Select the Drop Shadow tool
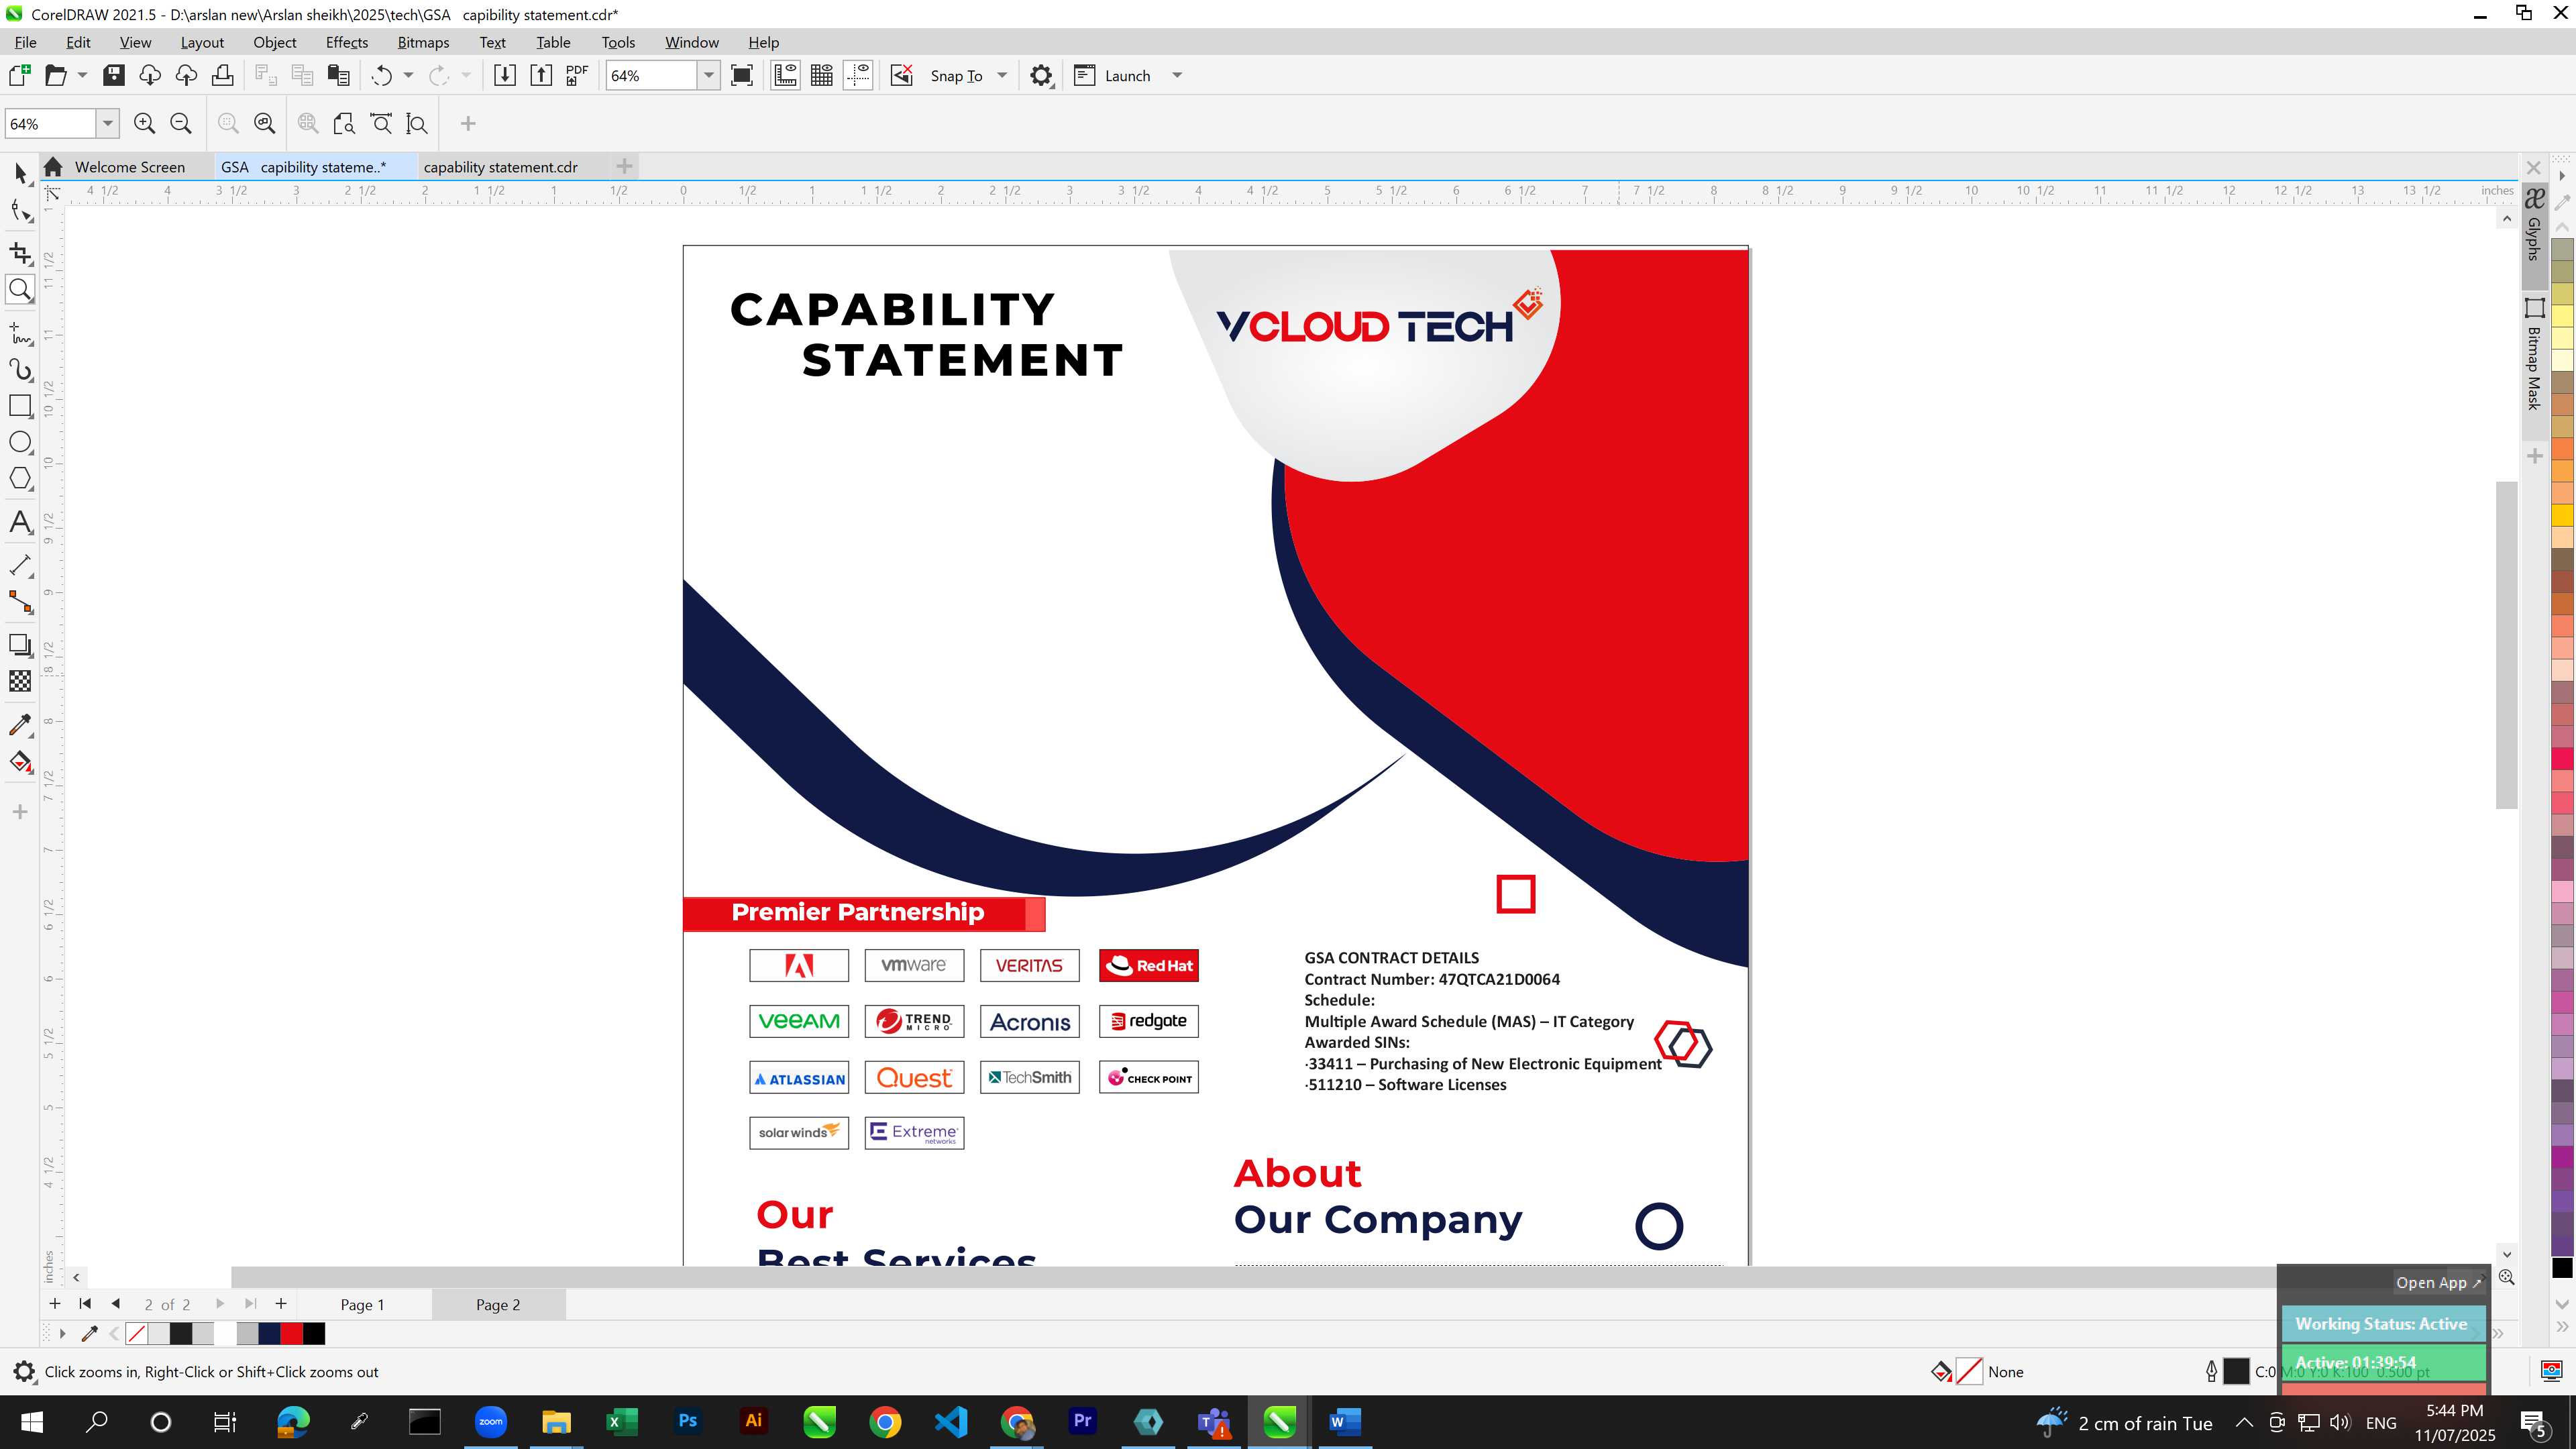The width and height of the screenshot is (2576, 1449). [20, 645]
